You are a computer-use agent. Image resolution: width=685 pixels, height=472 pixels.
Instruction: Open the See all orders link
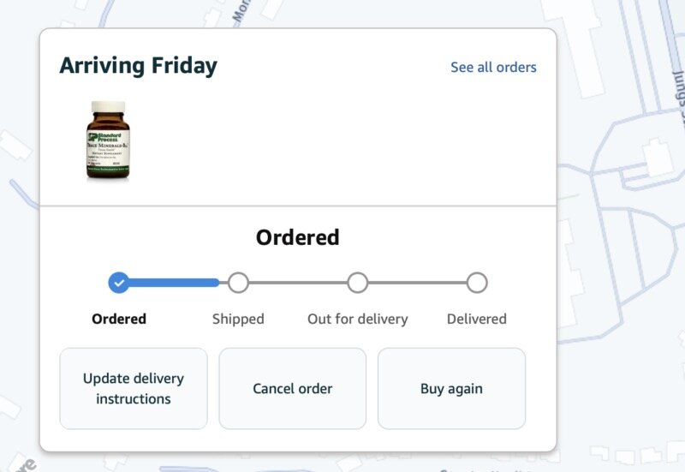[493, 67]
